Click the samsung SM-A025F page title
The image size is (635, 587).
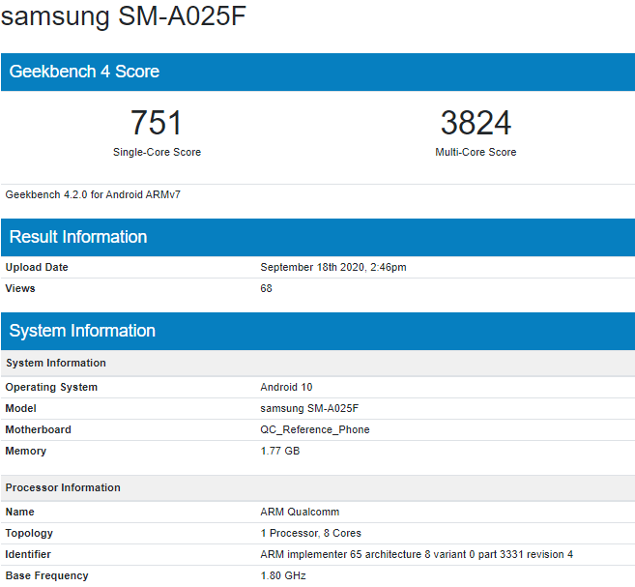click(x=124, y=18)
